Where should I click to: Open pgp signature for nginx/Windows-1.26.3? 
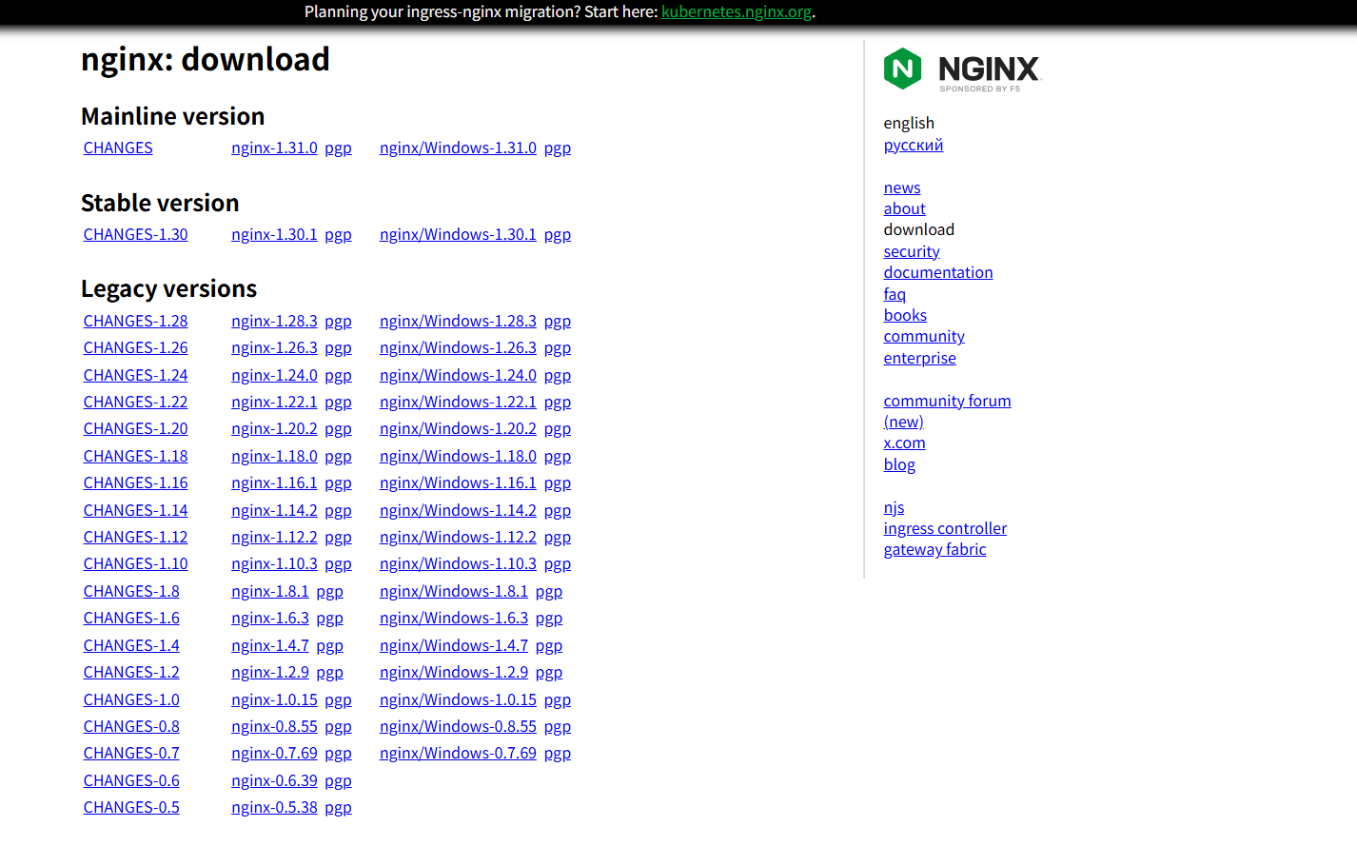tap(558, 347)
